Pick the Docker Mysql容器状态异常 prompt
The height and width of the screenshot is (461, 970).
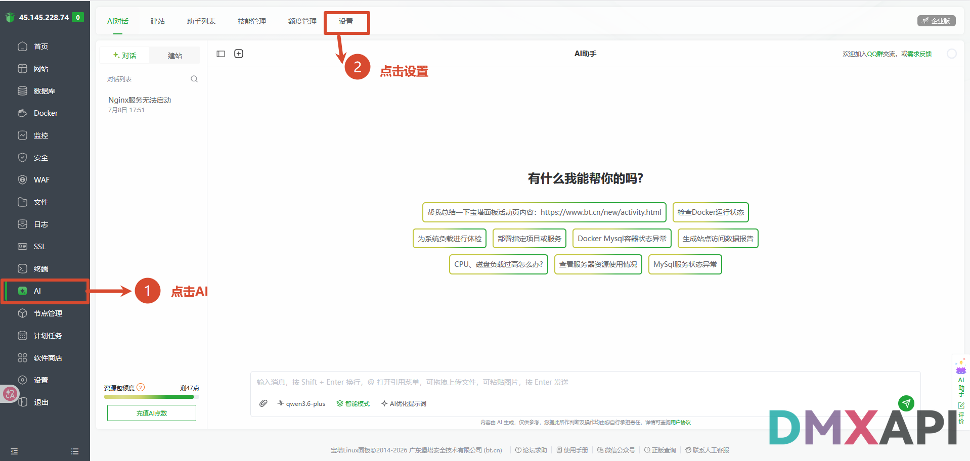pyautogui.click(x=622, y=239)
